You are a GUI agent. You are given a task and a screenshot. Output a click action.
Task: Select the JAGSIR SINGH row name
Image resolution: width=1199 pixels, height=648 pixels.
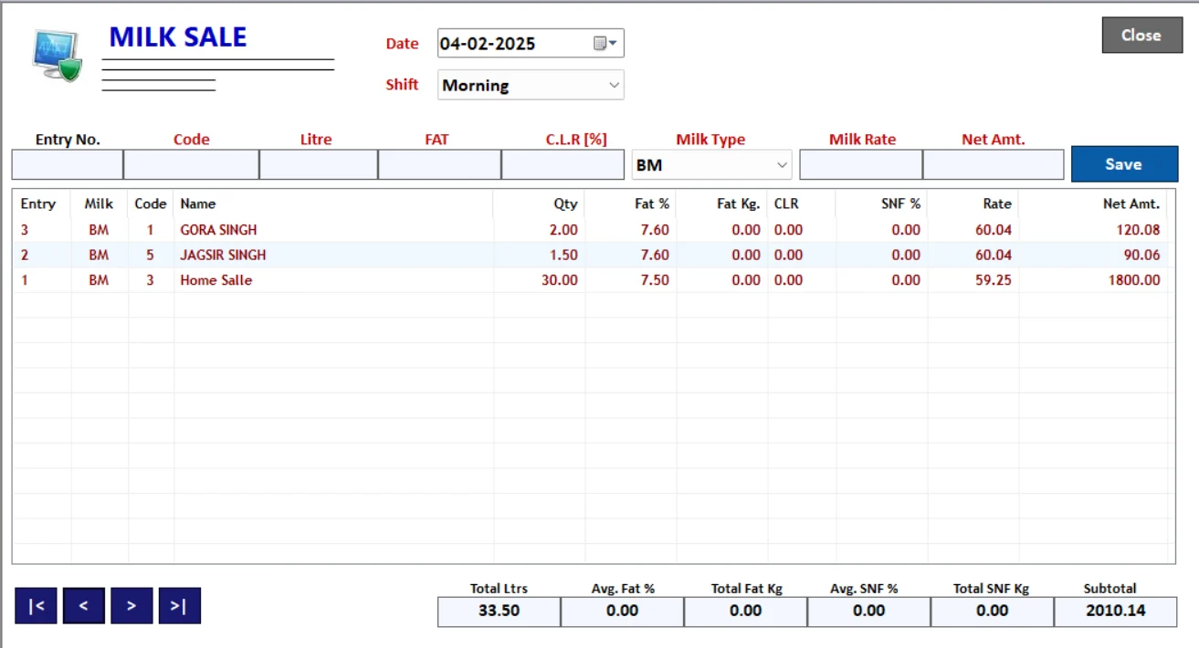pos(223,255)
